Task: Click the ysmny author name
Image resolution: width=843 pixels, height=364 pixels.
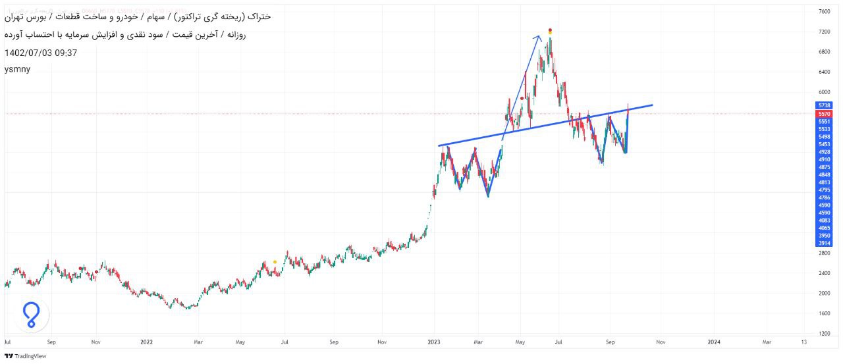Action: (17, 69)
